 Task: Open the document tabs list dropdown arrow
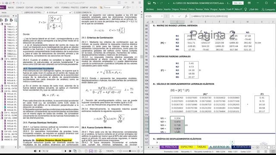click(141, 12)
